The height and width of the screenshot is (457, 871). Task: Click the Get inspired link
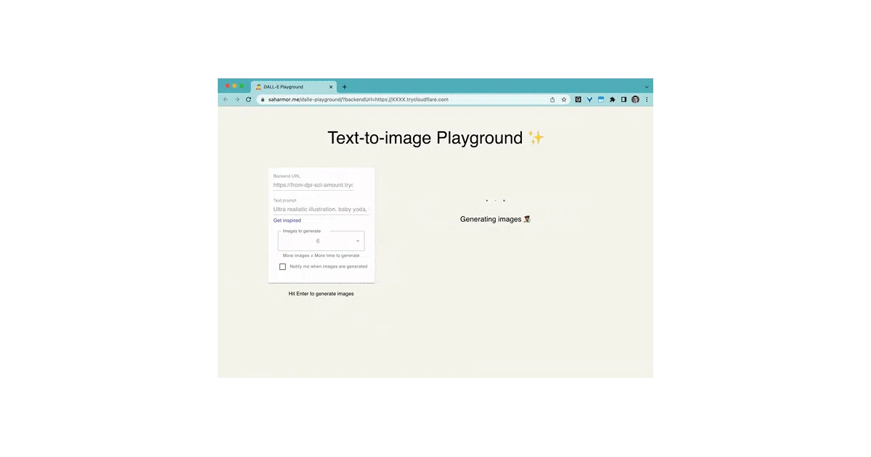287,221
